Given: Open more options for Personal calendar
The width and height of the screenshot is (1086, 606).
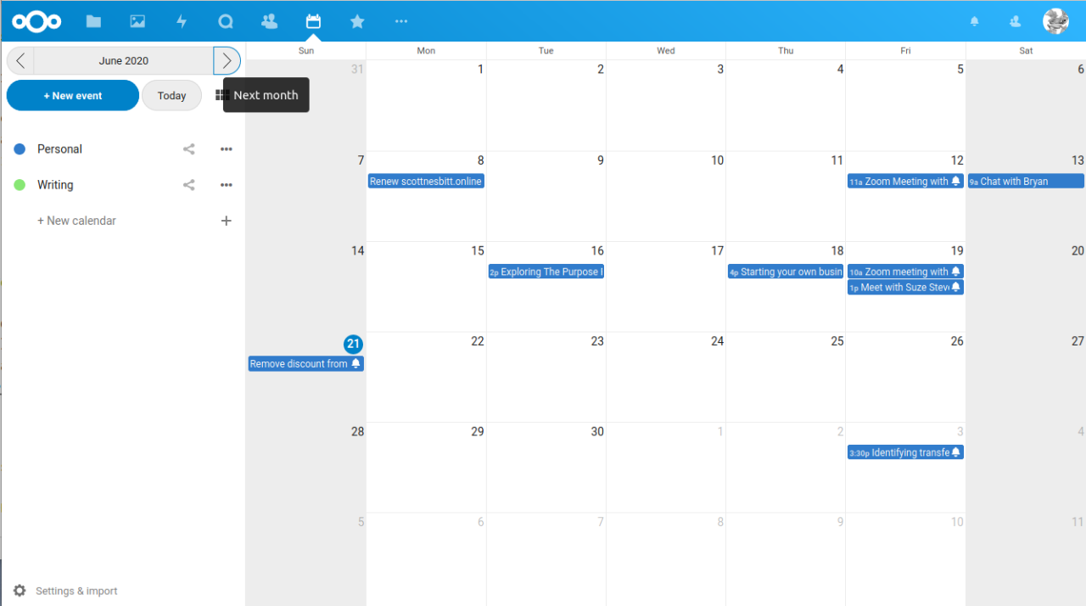Looking at the screenshot, I should click(x=227, y=149).
